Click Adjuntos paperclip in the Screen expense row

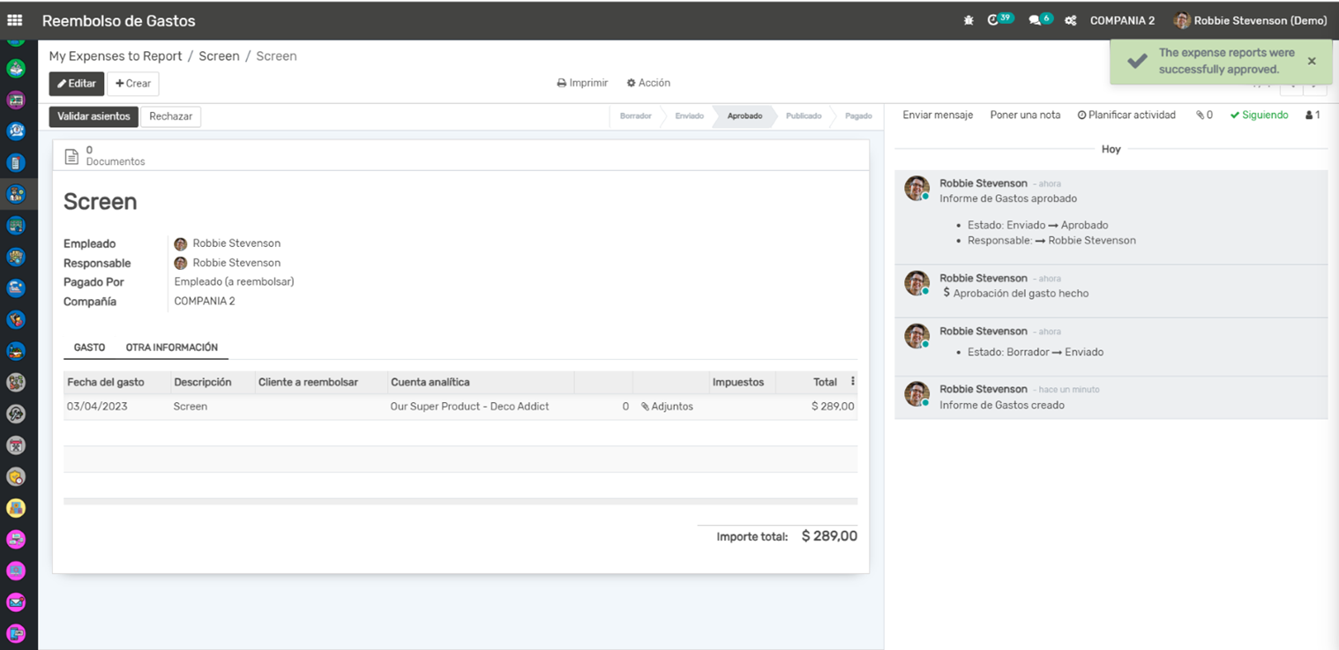coord(667,407)
